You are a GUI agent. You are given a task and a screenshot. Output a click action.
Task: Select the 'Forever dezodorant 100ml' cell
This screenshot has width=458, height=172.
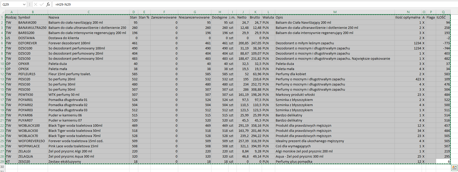coord(89,43)
